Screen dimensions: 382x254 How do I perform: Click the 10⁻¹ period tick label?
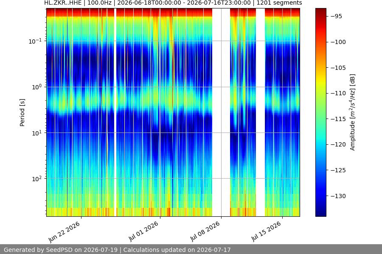pos(35,41)
